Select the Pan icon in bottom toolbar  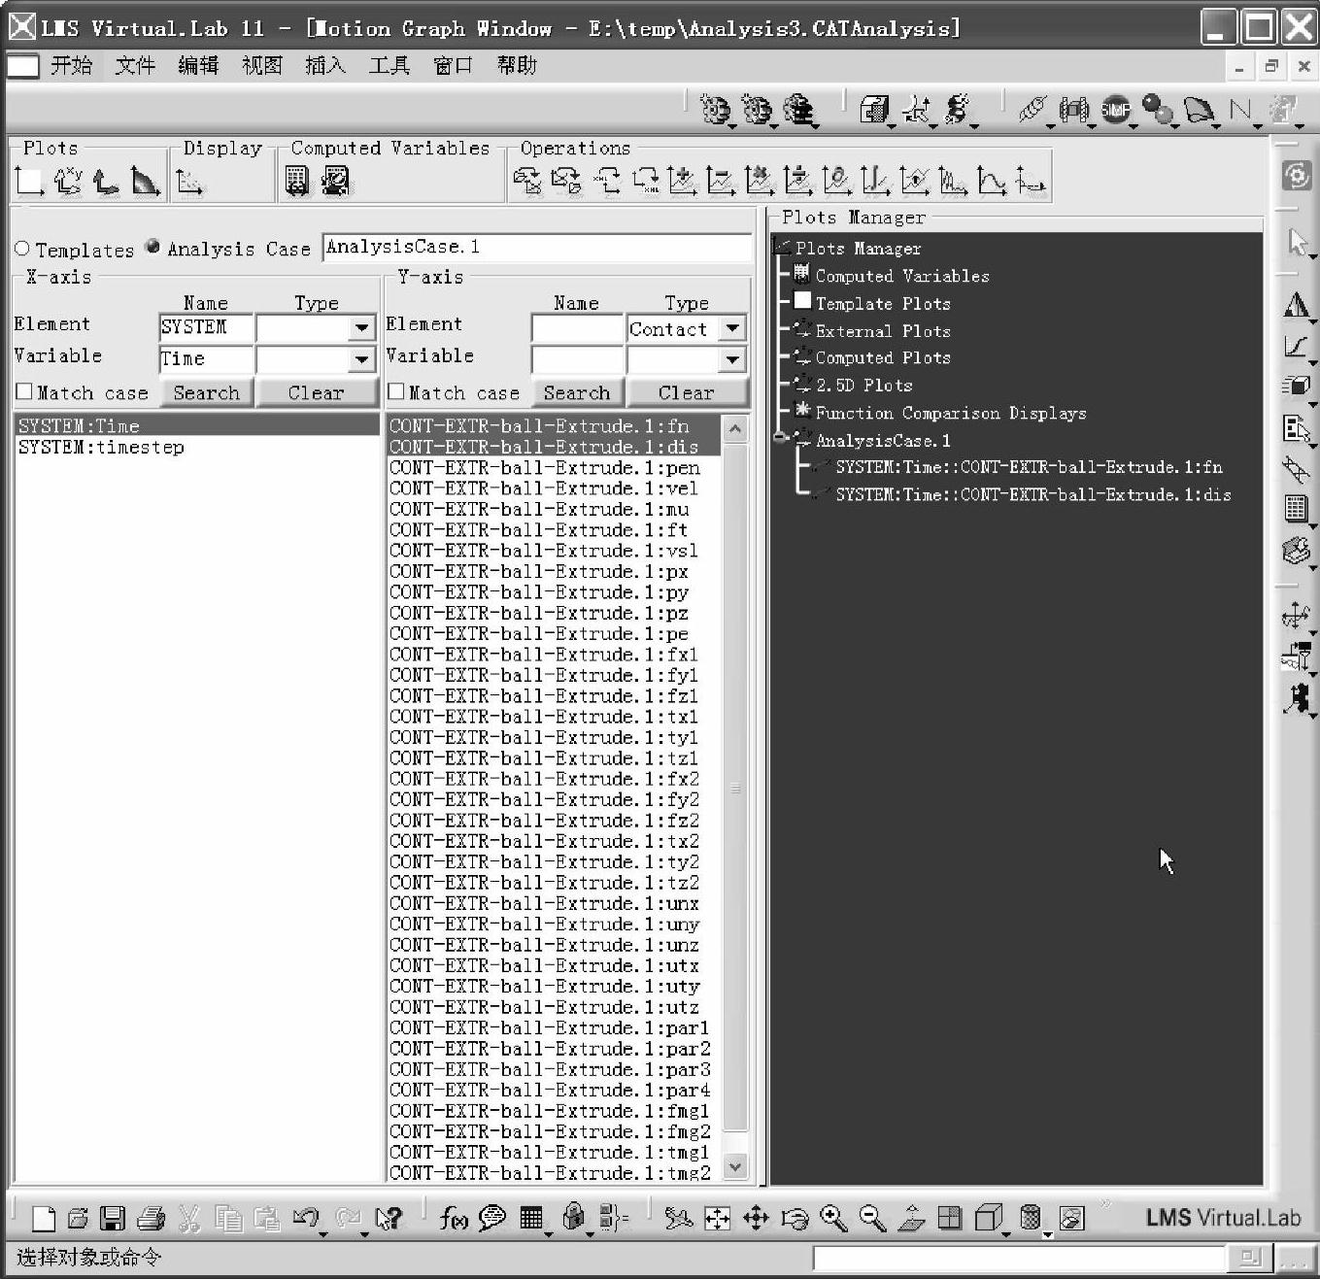click(756, 1218)
